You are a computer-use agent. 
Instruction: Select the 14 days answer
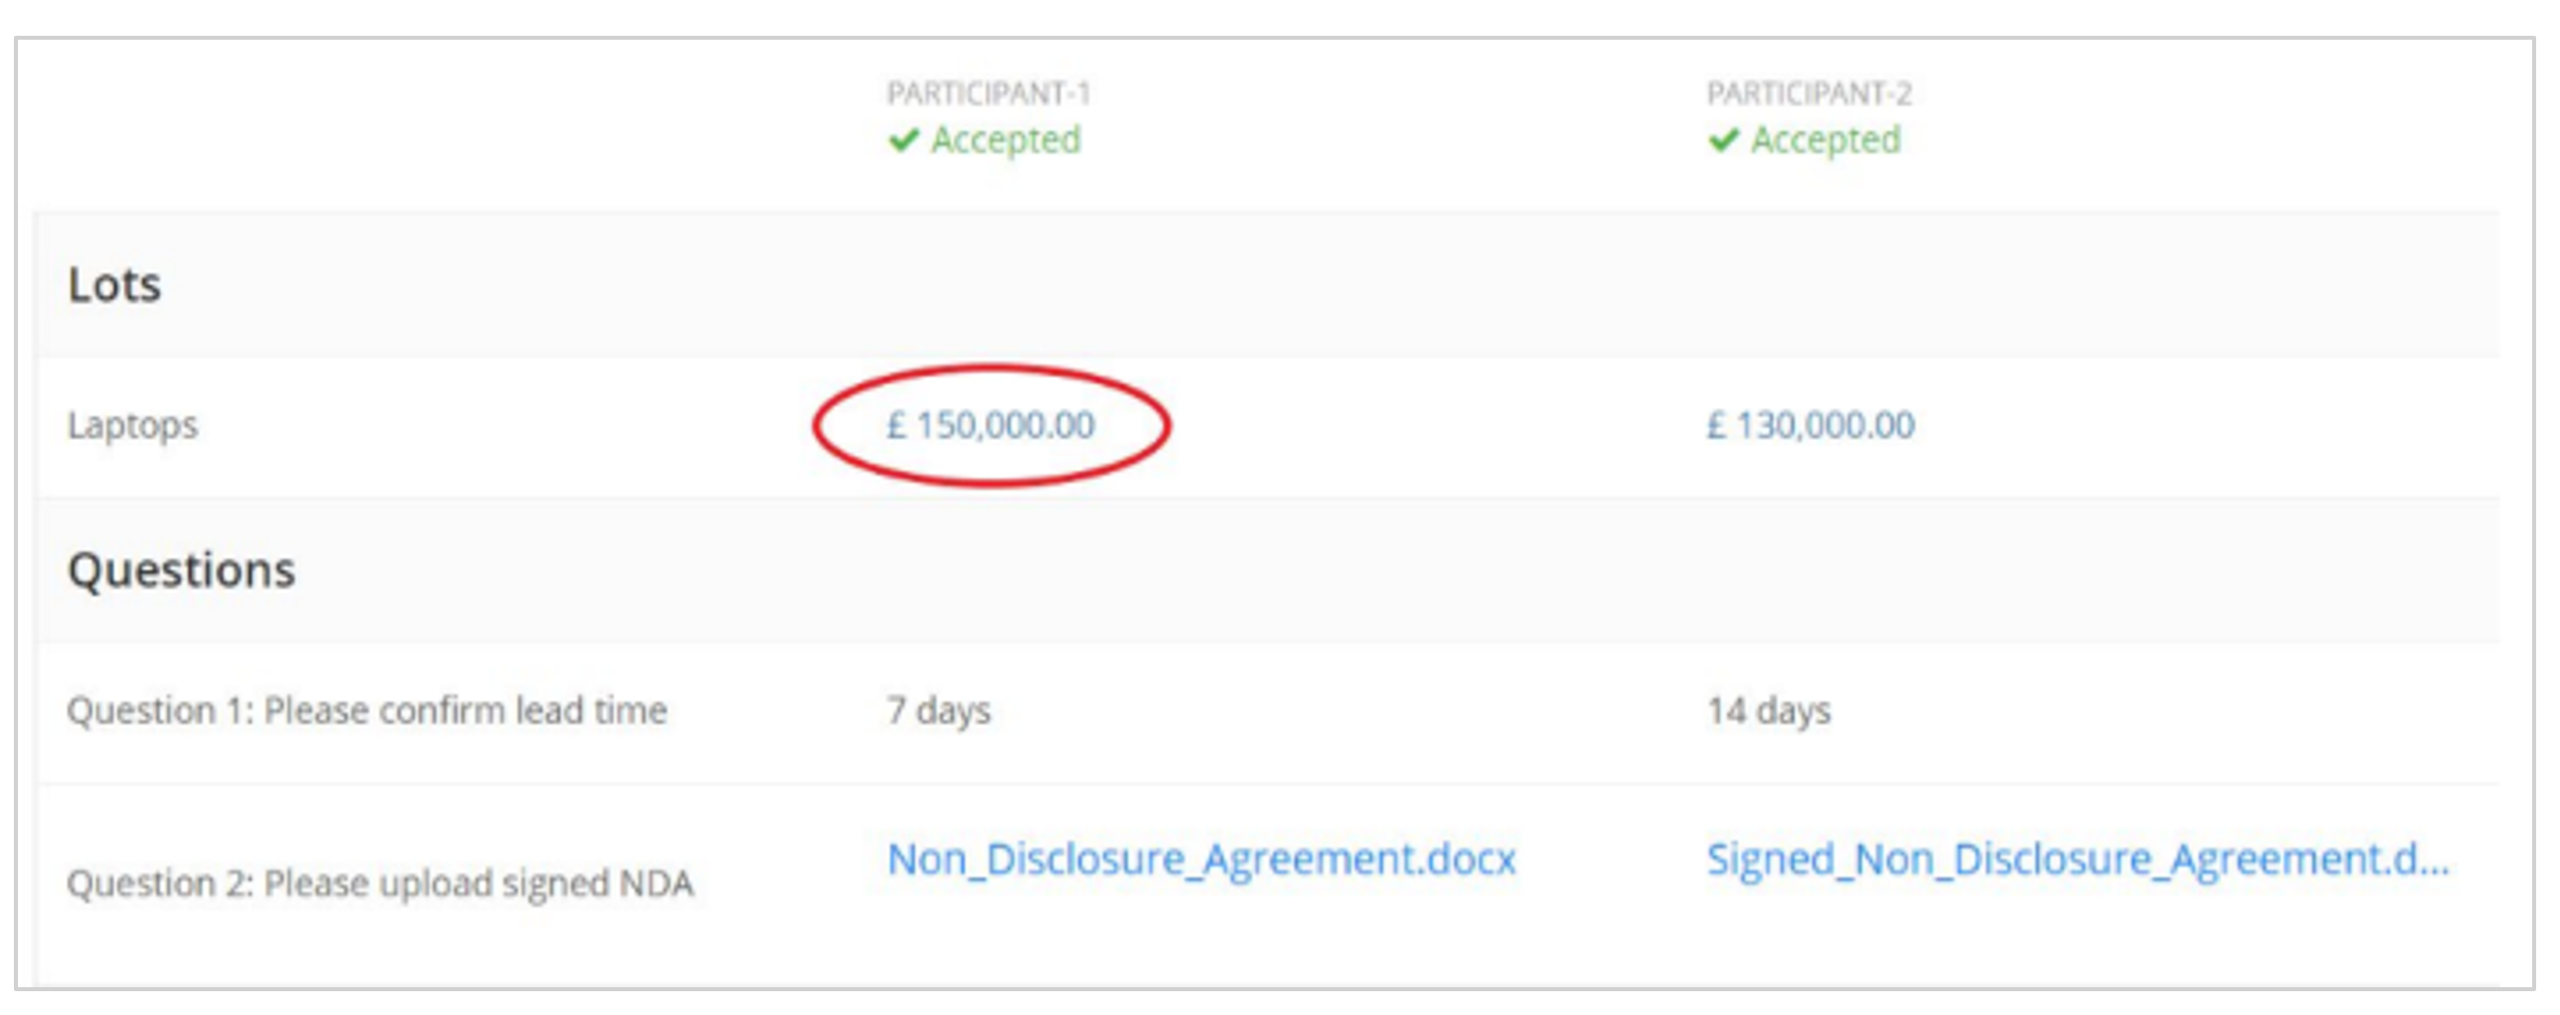point(1769,711)
